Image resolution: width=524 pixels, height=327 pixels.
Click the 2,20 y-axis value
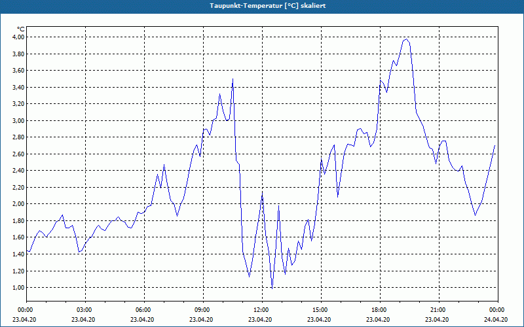click(18, 187)
